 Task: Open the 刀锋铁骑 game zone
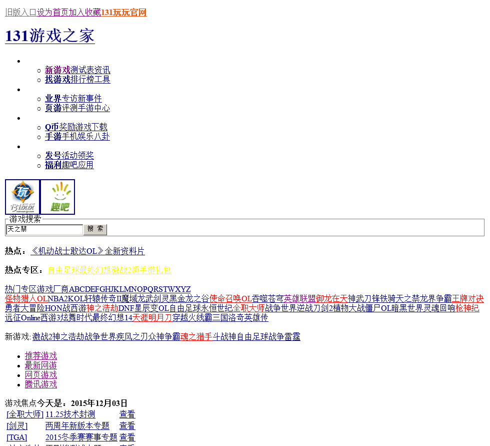379,299
